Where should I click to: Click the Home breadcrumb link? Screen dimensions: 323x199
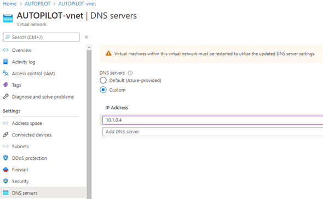click(x=10, y=4)
